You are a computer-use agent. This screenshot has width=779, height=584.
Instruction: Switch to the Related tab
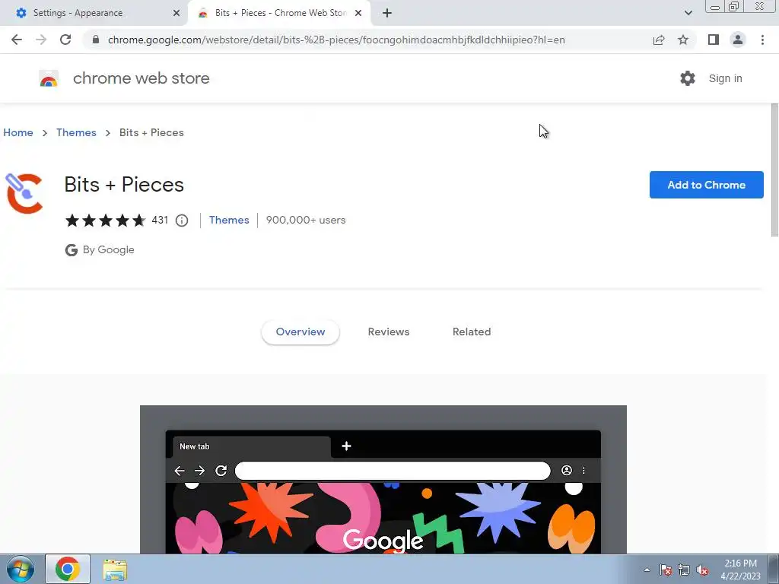tap(472, 332)
